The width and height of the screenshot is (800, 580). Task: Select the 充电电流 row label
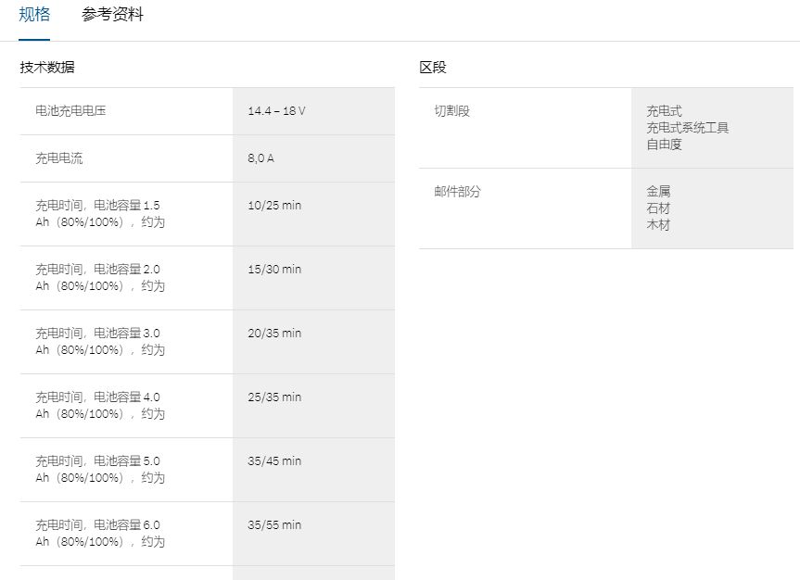pyautogui.click(x=58, y=158)
